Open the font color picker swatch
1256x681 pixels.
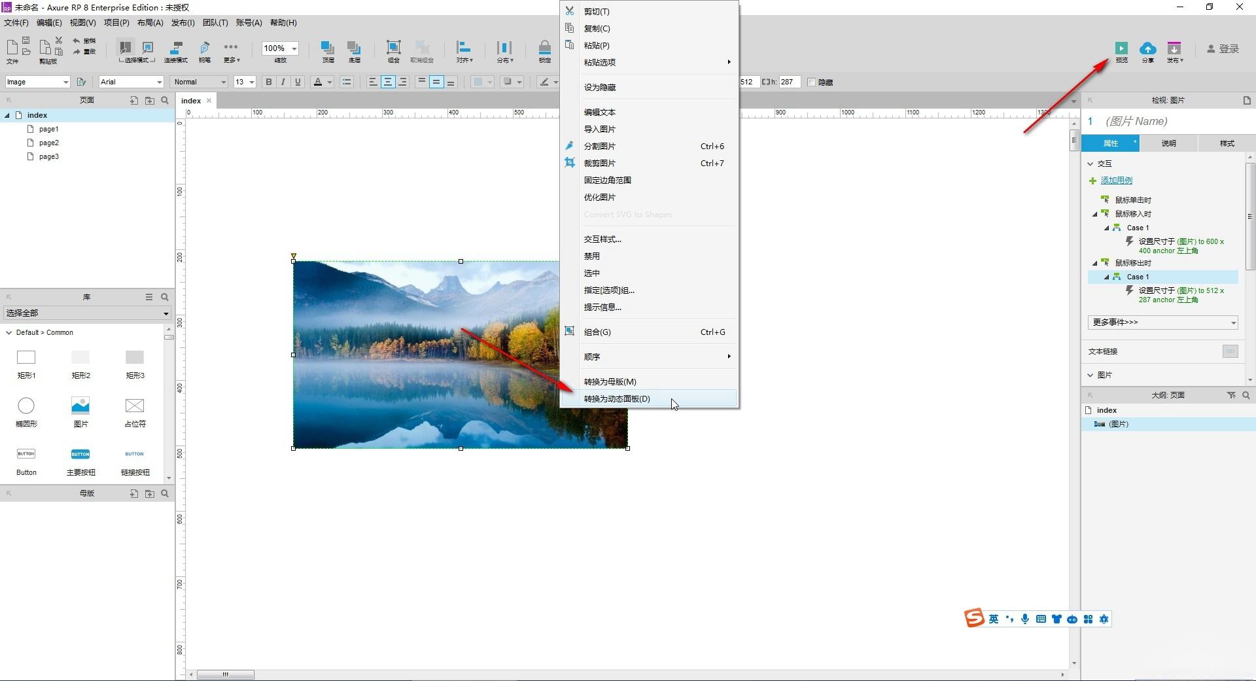[x=318, y=82]
